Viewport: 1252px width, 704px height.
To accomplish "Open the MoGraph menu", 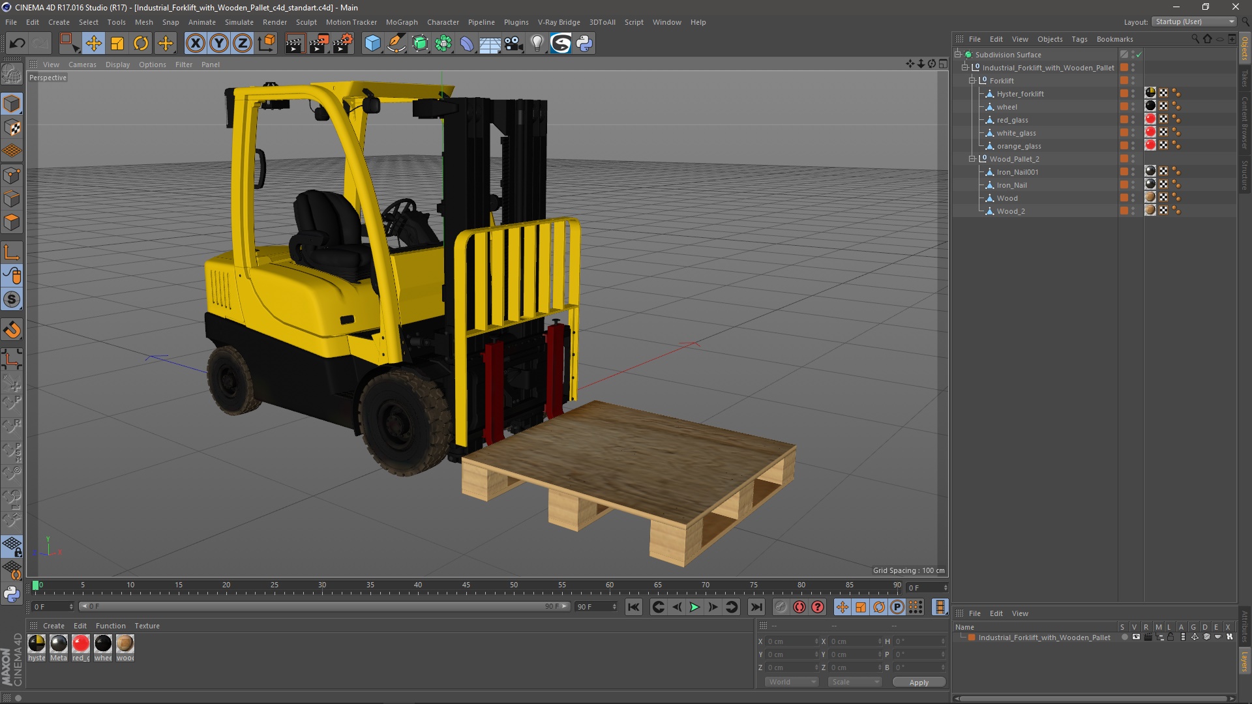I will [x=402, y=22].
